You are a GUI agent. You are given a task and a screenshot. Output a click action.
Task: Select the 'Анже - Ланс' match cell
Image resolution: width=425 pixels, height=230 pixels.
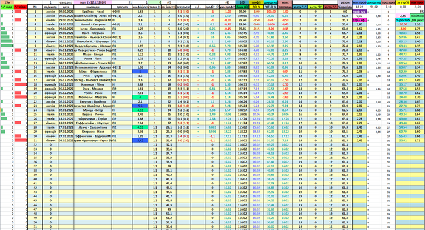point(93,59)
